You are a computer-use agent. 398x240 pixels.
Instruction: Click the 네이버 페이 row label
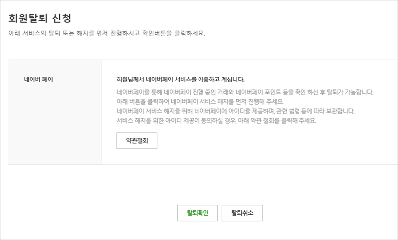tap(39, 80)
